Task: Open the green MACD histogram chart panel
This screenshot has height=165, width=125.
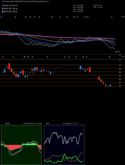Action: (x=21, y=145)
